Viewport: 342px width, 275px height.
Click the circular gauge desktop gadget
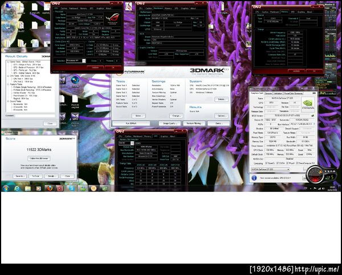(x=315, y=175)
